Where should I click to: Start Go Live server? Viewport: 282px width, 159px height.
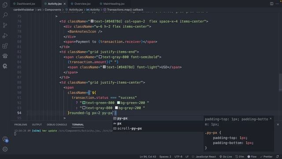(226, 157)
